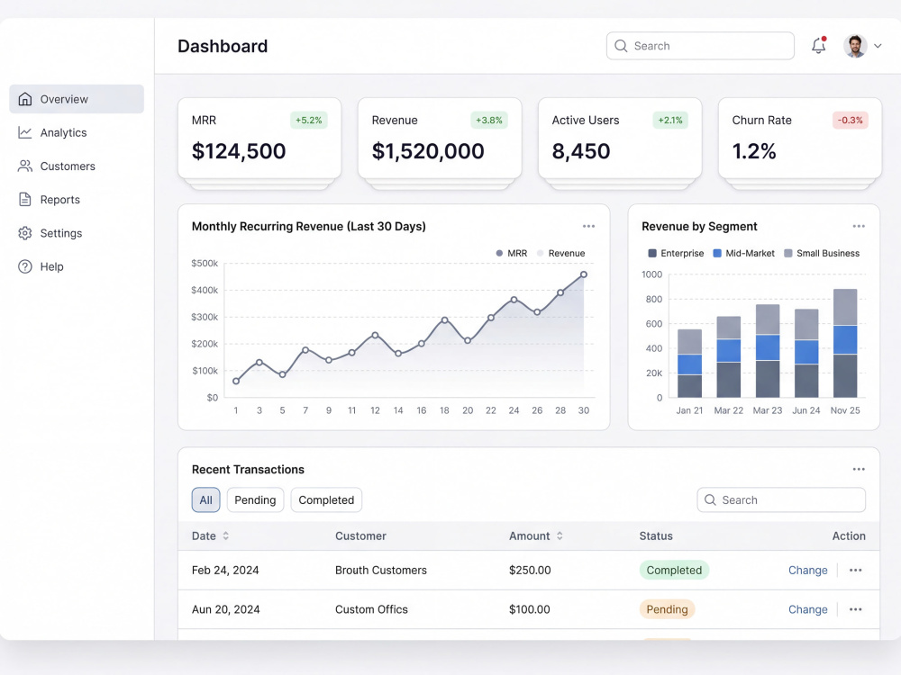
Task: Click the Completed status badge
Action: tap(674, 570)
